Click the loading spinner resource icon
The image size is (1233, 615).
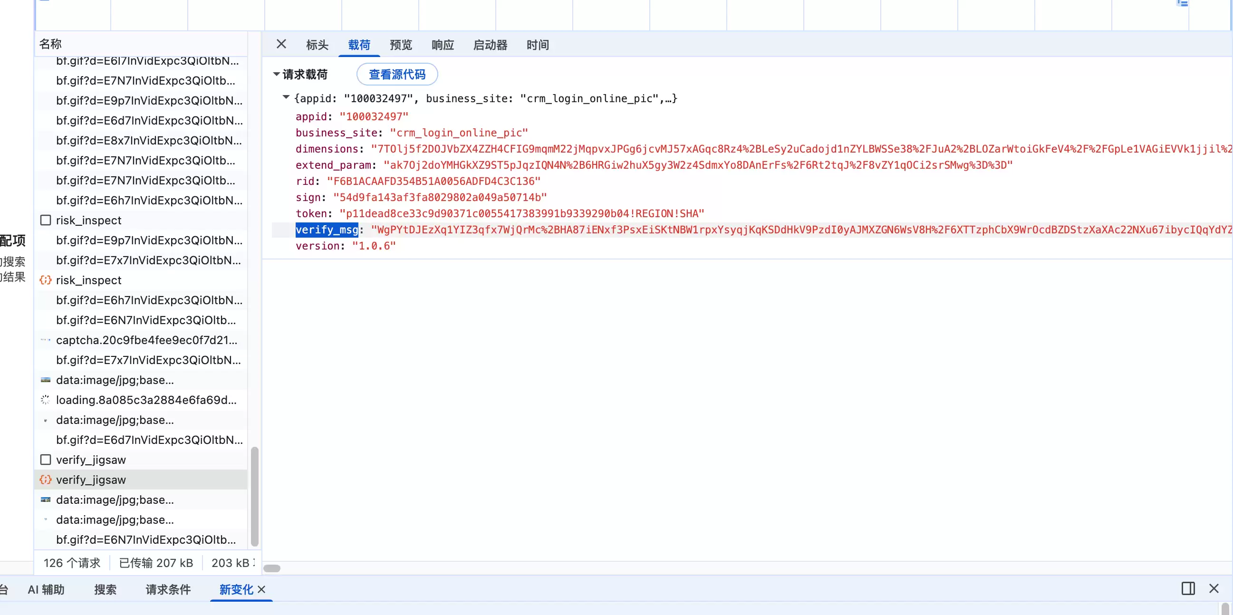(x=46, y=399)
